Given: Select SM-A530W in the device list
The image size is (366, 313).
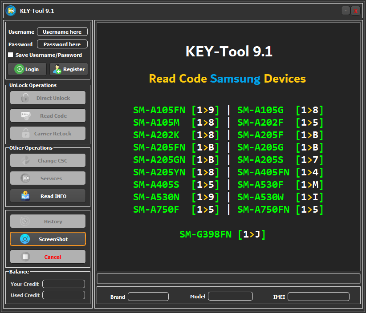Looking at the screenshot, I should [260, 197].
